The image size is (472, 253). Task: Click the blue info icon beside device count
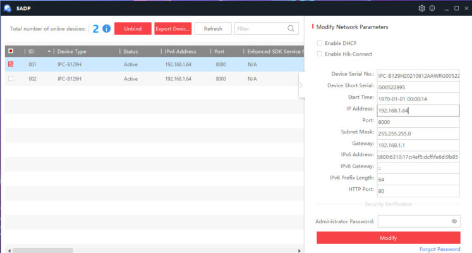pyautogui.click(x=106, y=28)
